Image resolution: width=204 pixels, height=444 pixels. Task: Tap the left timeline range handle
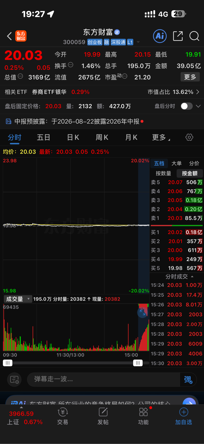pos(8,363)
